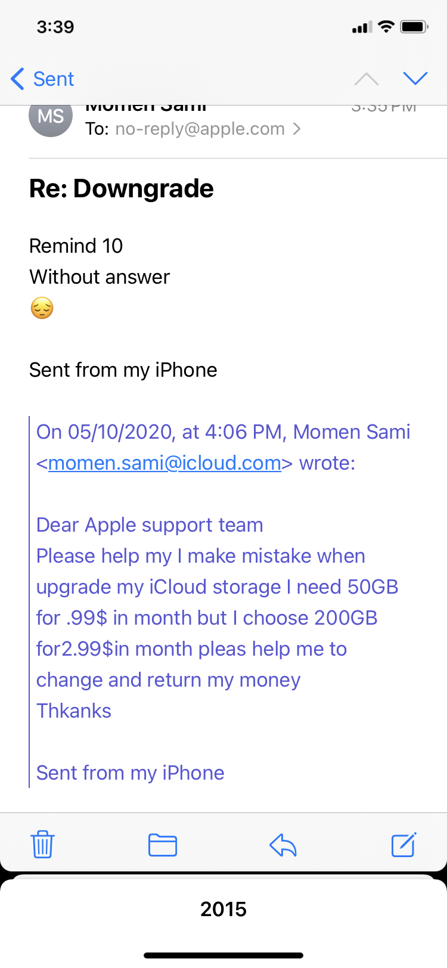Image resolution: width=447 pixels, height=968 pixels.
Task: Tap the MS sender avatar
Action: 51,117
